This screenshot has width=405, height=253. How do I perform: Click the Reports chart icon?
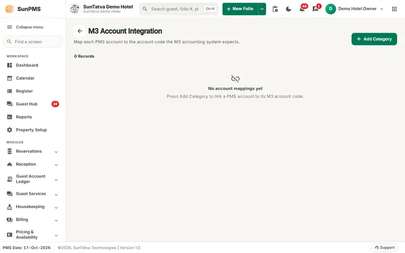[x=10, y=117]
